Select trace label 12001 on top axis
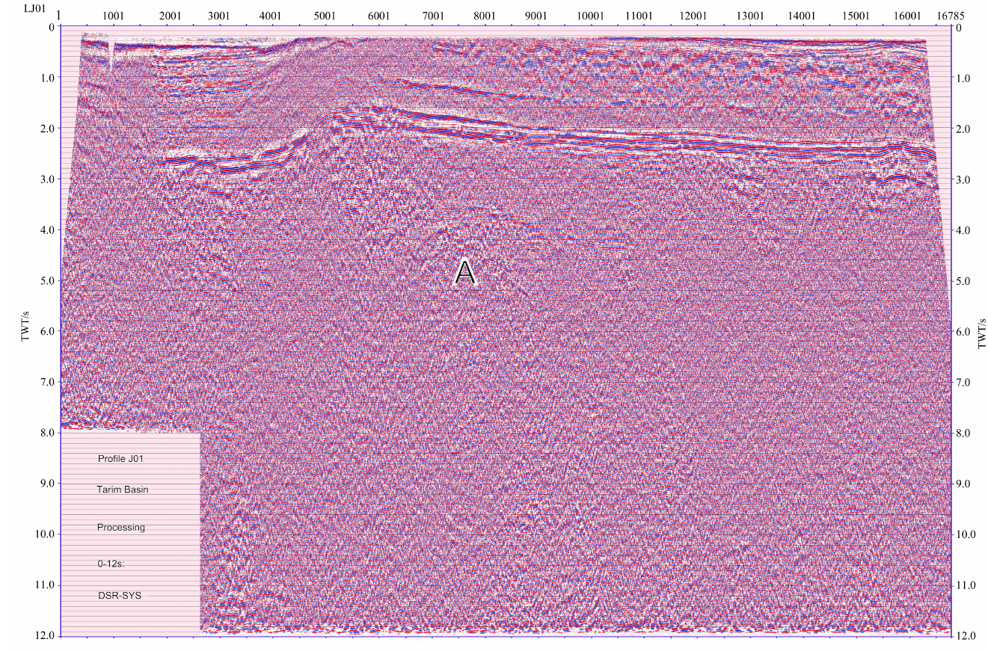 pyautogui.click(x=693, y=15)
